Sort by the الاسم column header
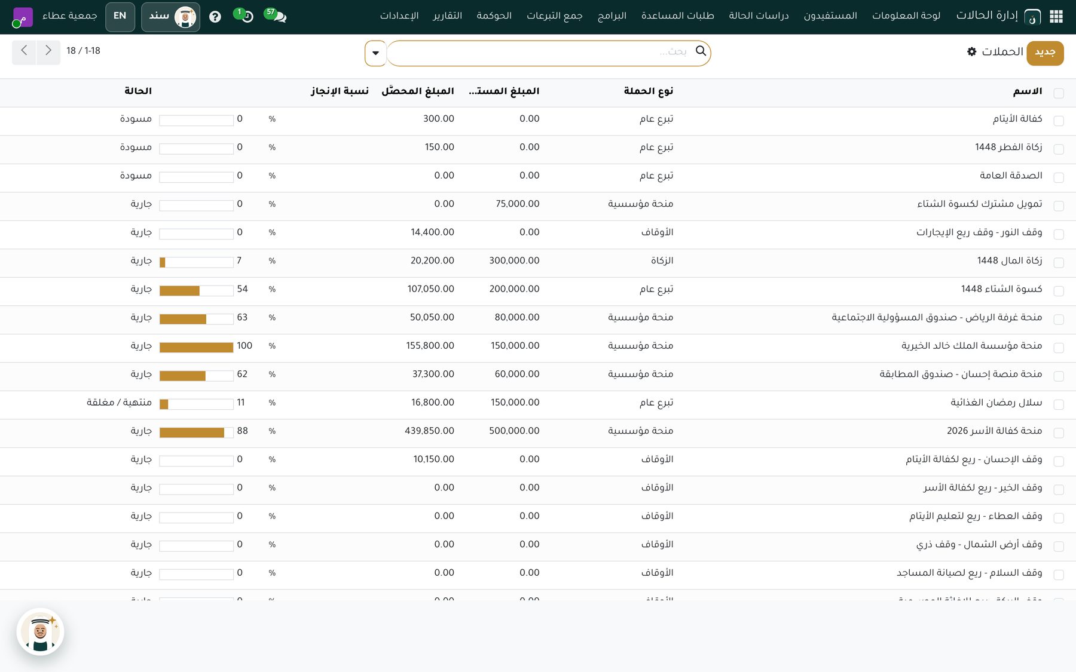1076x672 pixels. 1028,91
